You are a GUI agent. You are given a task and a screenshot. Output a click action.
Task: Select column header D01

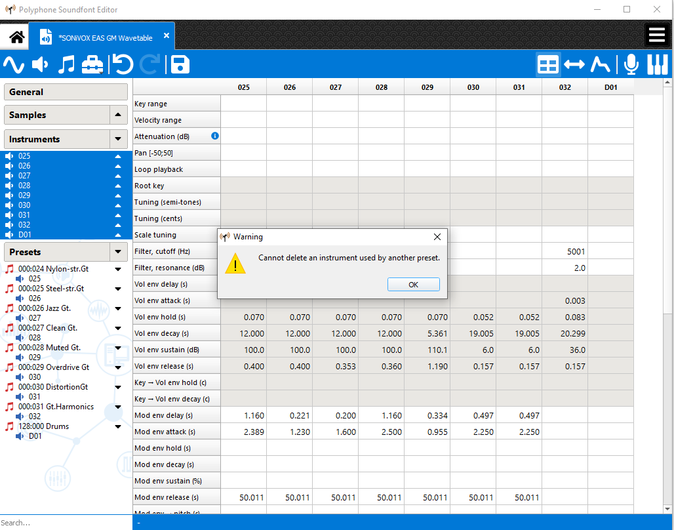pos(611,87)
